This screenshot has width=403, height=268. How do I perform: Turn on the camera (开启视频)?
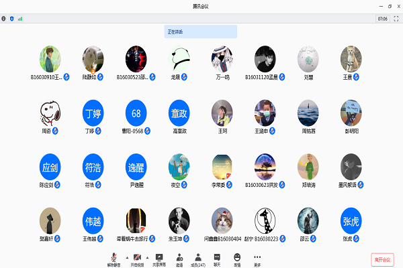point(137,259)
